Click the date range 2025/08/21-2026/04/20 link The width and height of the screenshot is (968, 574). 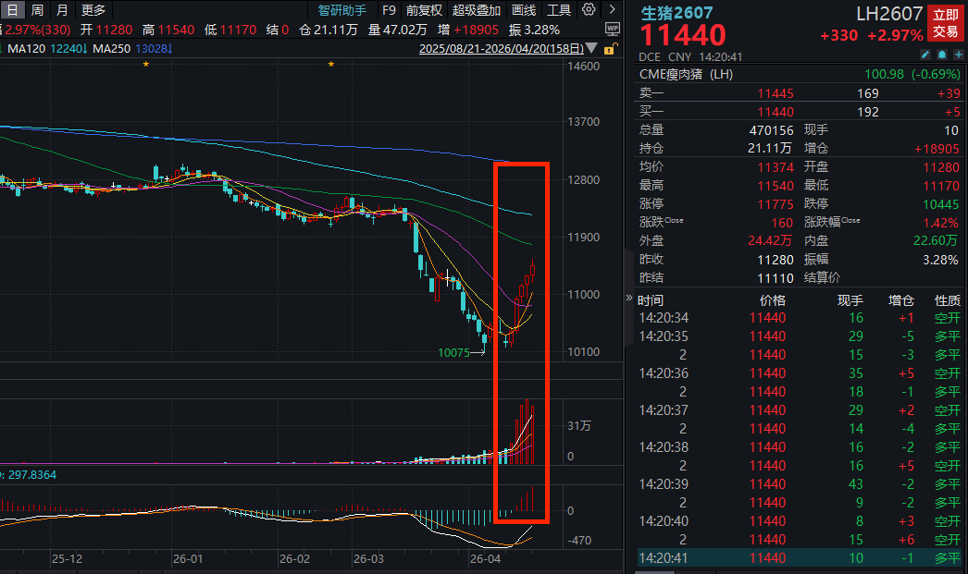click(502, 49)
